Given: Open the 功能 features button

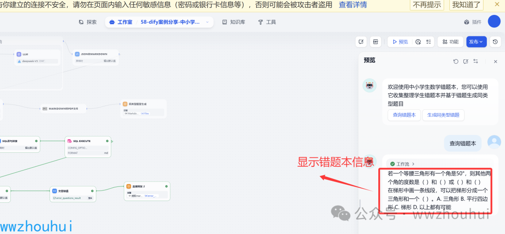Looking at the screenshot, I should point(450,42).
